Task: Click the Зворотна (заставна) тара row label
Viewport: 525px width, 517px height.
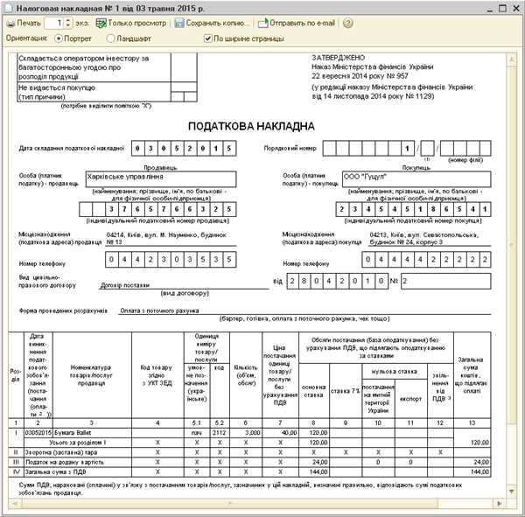Action: (x=61, y=452)
